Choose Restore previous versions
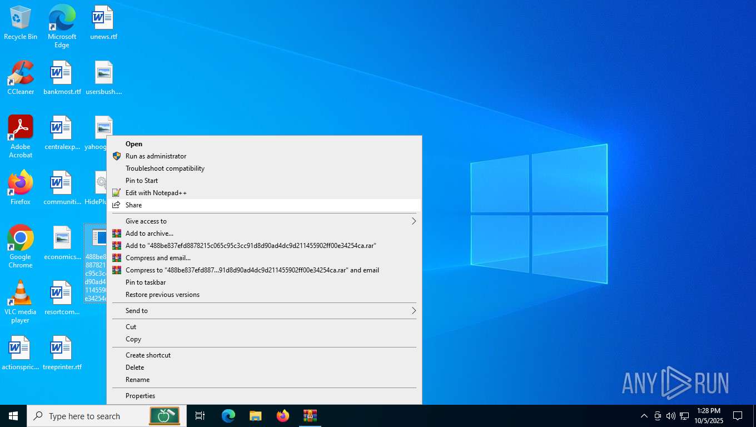Screen dimensions: 756x427 click(264, 295)
